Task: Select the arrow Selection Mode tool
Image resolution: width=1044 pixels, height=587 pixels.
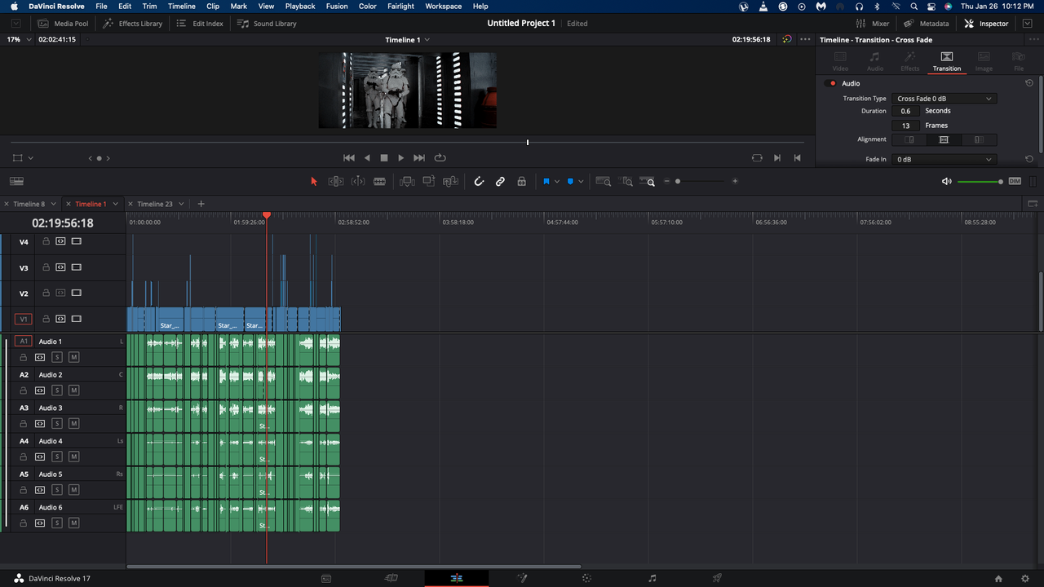Action: click(314, 182)
